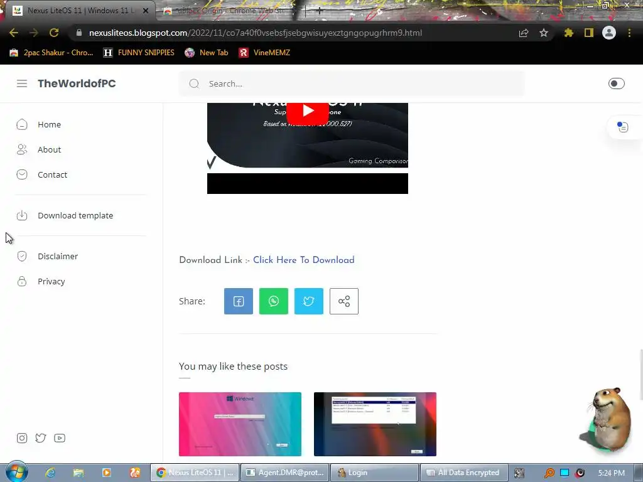Switch to Nexus LiteOS 11 Chrome taskbar button

pyautogui.click(x=195, y=473)
